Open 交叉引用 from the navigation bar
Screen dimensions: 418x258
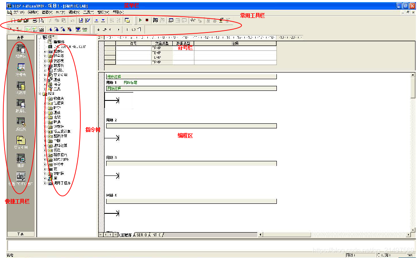coord(21,143)
